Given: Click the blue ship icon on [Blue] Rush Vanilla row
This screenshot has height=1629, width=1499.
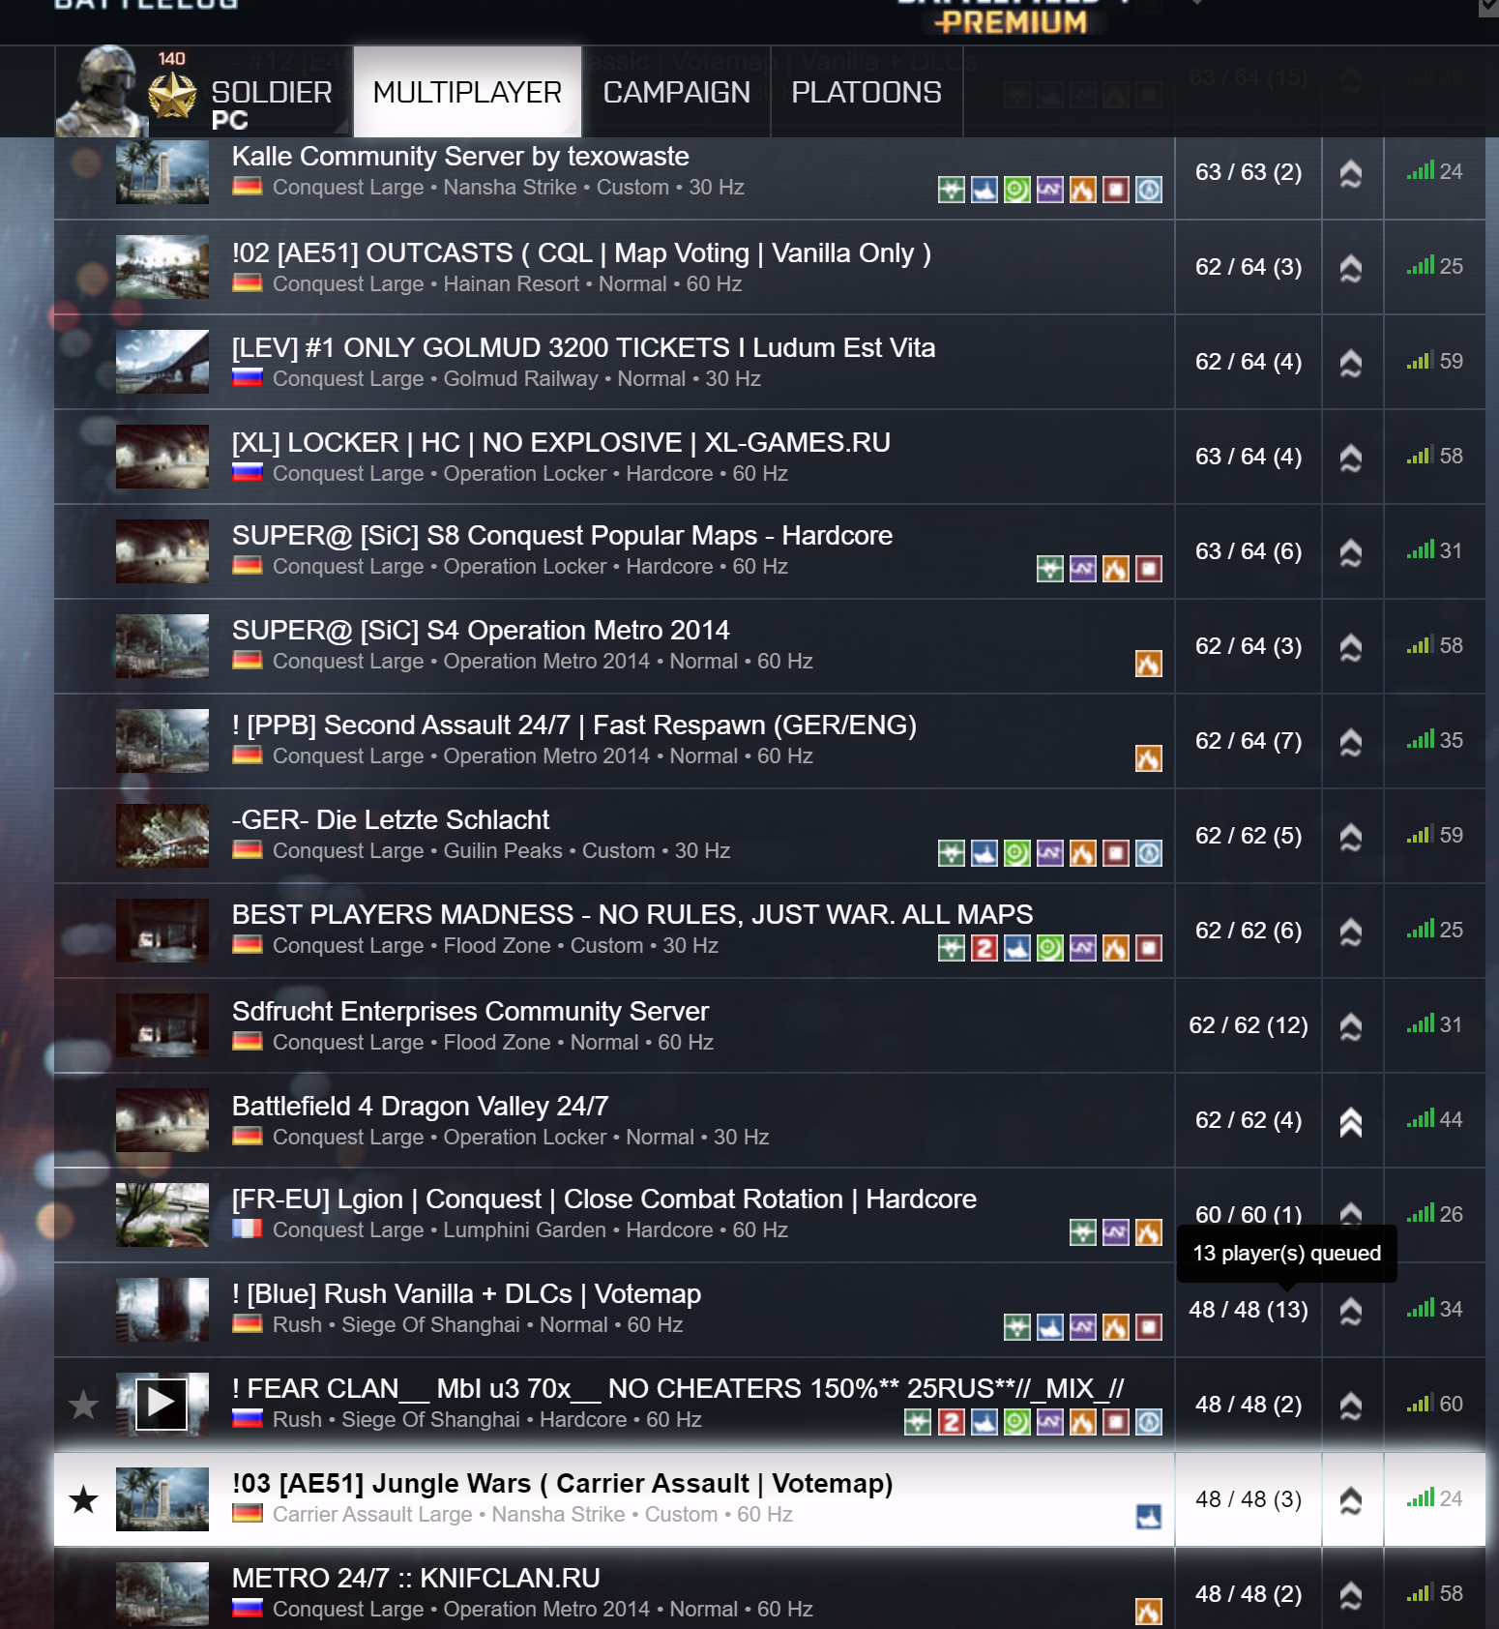Looking at the screenshot, I should [x=1050, y=1327].
